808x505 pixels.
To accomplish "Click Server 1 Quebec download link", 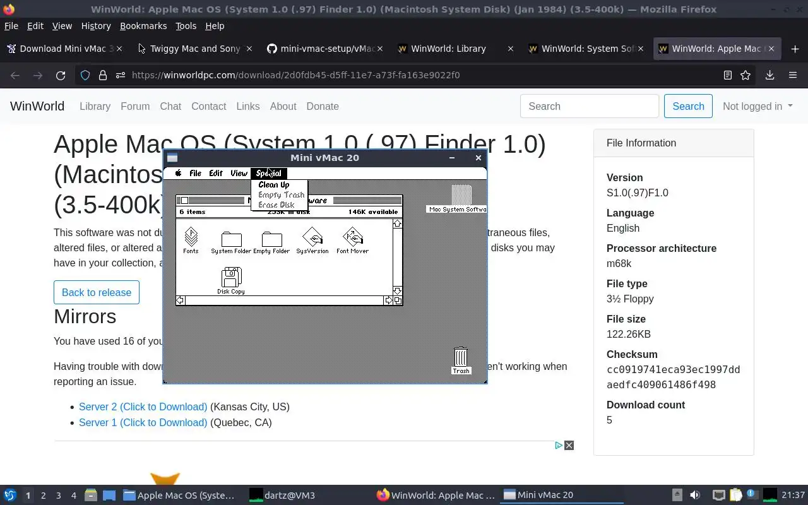I will pos(143,422).
